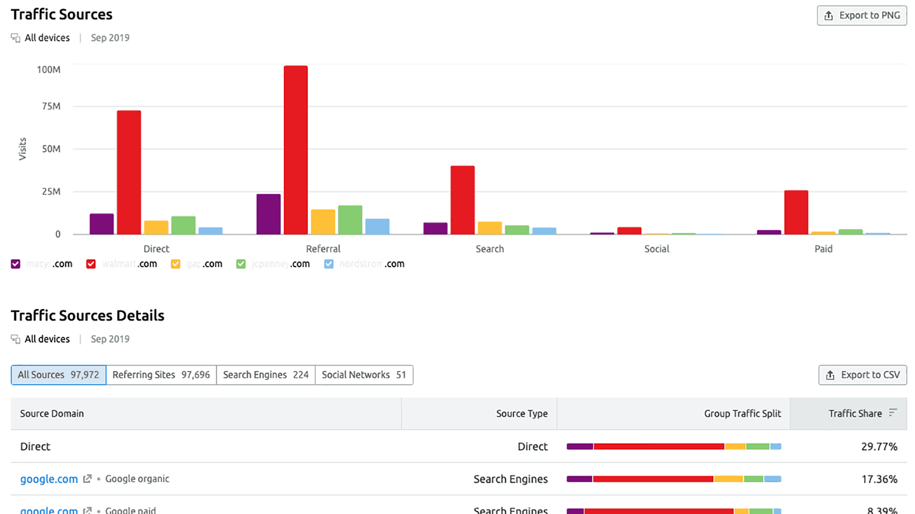Switch to the Referring Sites tab
Screen dimensions: 915x514
tap(161, 375)
